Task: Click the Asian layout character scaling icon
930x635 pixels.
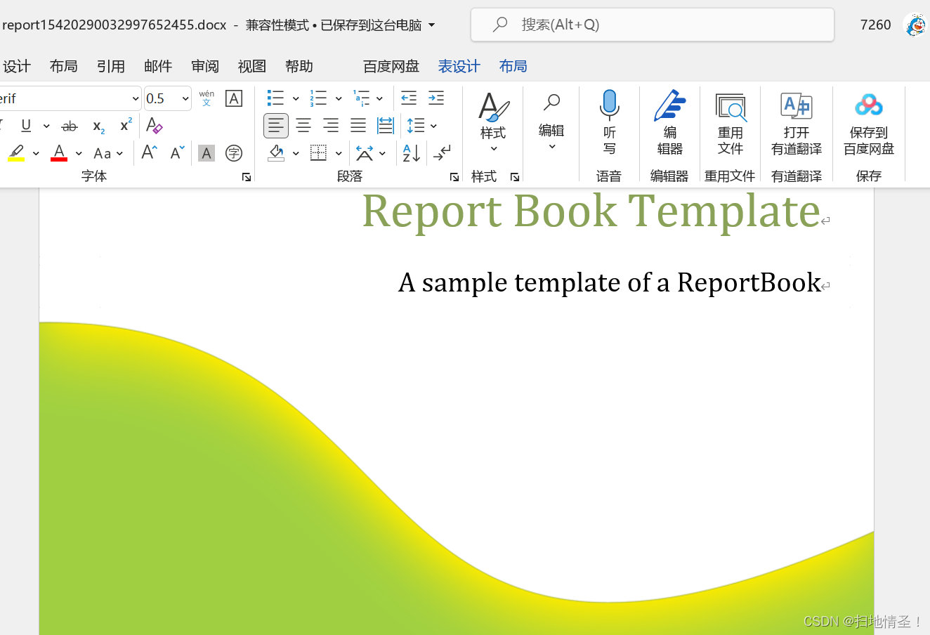Action: pos(365,152)
